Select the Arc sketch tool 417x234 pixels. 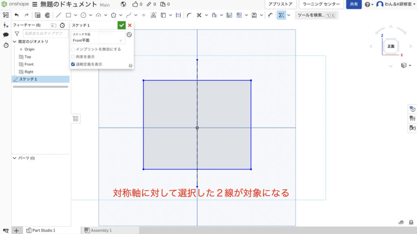click(99, 15)
